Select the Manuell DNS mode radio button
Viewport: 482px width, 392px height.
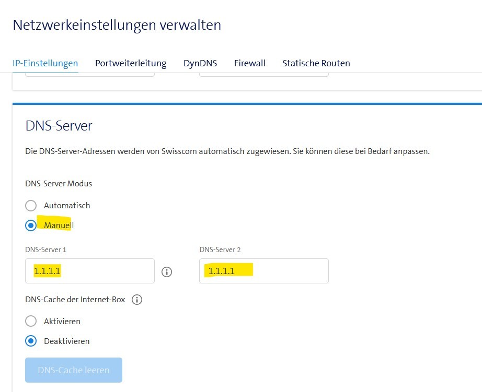31,225
